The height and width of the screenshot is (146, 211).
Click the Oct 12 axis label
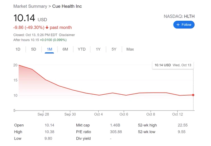(177, 114)
